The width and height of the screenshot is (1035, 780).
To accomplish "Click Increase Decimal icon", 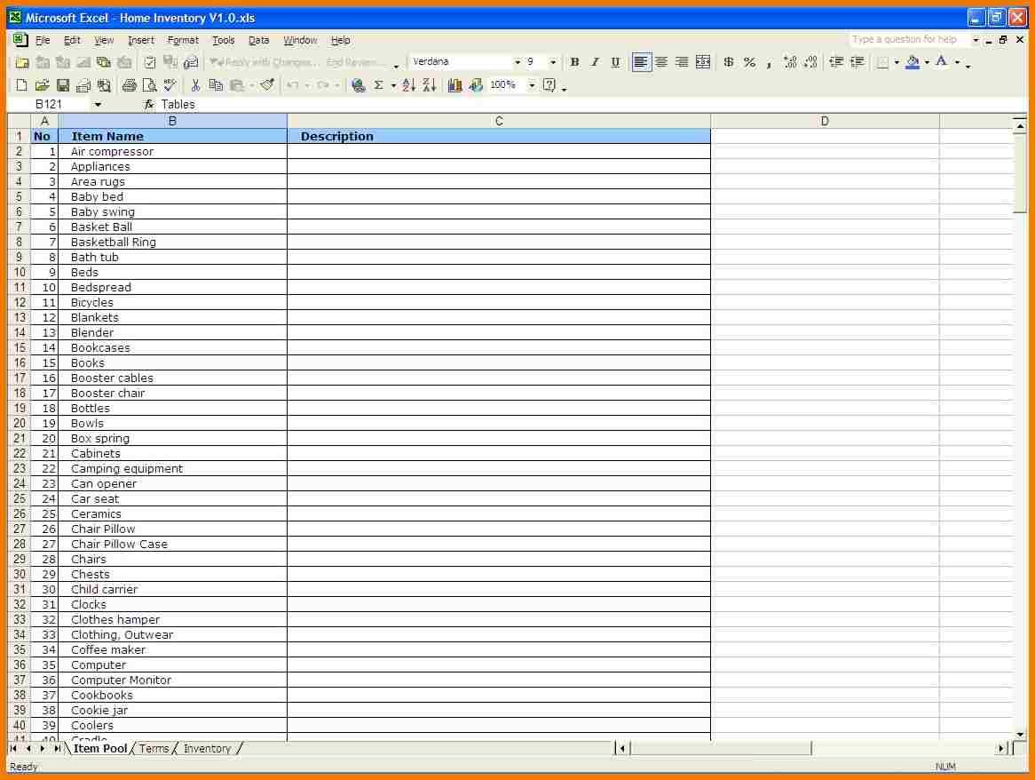I will [790, 62].
